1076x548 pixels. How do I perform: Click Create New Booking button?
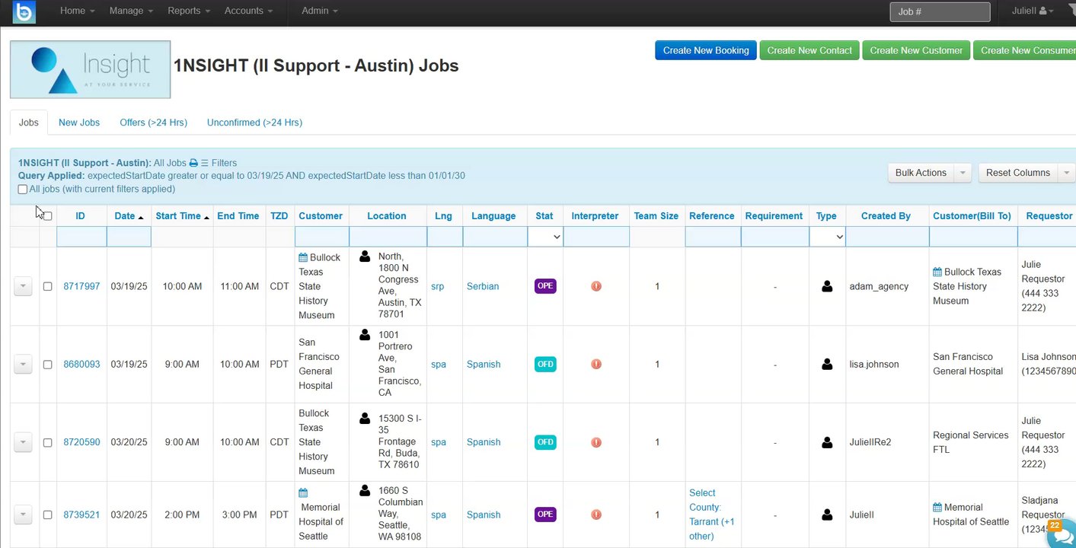705,50
